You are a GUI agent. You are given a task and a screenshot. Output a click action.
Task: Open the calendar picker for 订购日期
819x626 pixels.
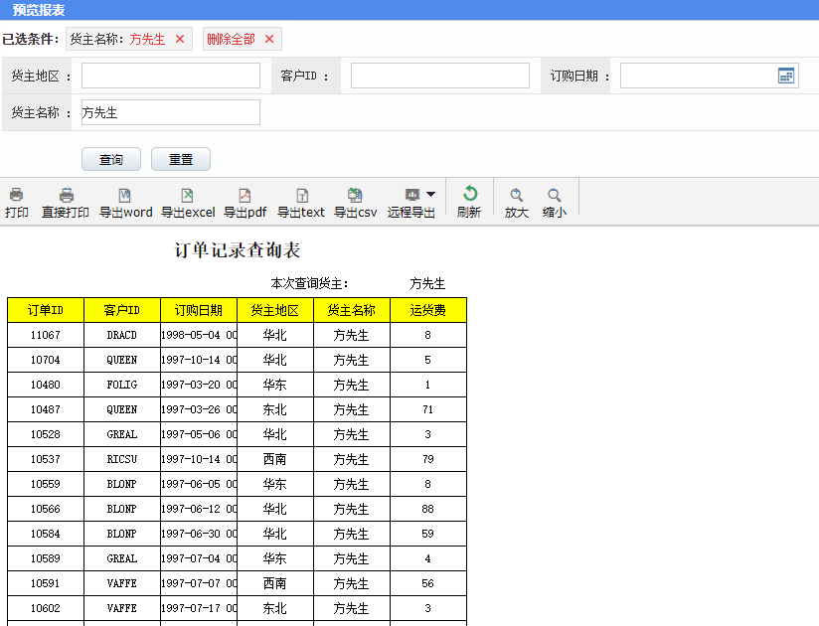[x=786, y=76]
